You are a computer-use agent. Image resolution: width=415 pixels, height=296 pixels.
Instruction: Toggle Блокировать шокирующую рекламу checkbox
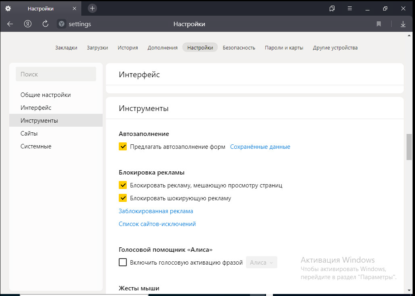point(123,198)
